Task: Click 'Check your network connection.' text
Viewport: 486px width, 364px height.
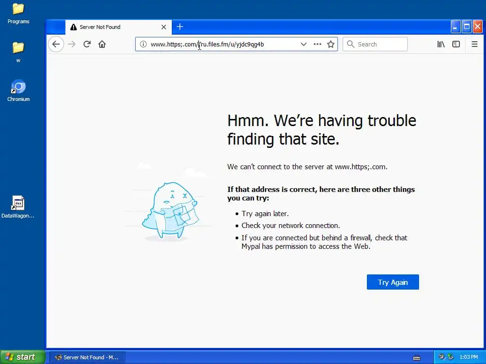Action: click(291, 226)
